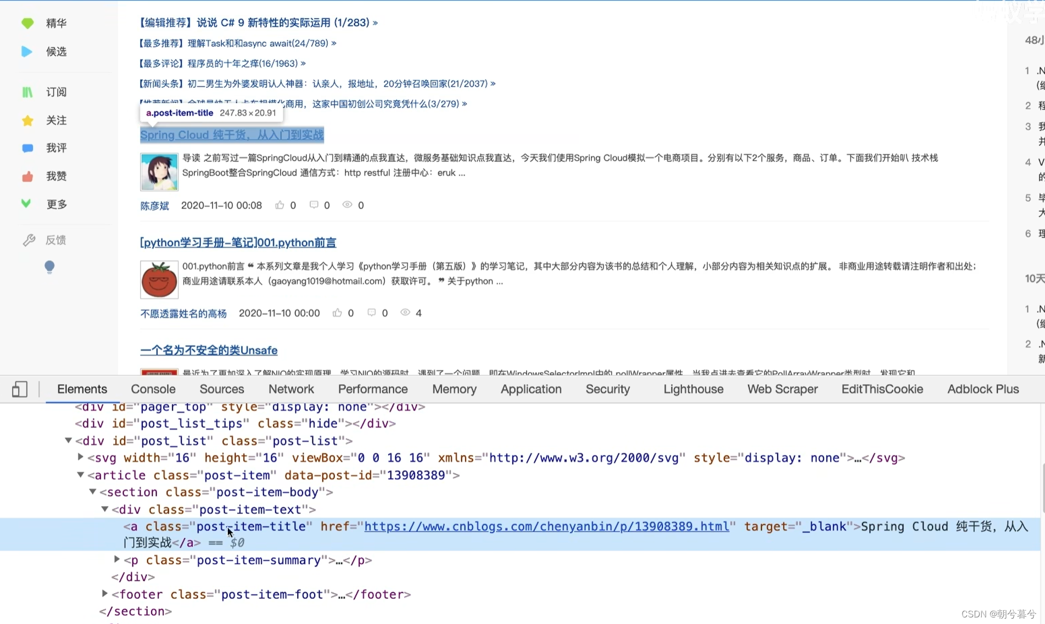
Task: Click comment icon on python学习手册 post
Action: coord(371,313)
